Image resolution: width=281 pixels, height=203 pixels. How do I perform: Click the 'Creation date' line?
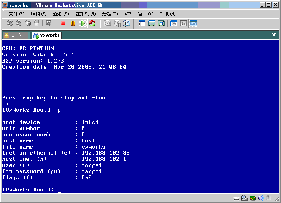pyautogui.click(x=64, y=67)
